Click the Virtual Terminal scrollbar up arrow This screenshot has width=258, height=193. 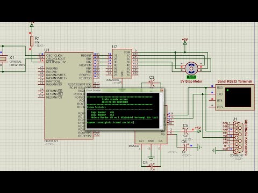click(161, 95)
